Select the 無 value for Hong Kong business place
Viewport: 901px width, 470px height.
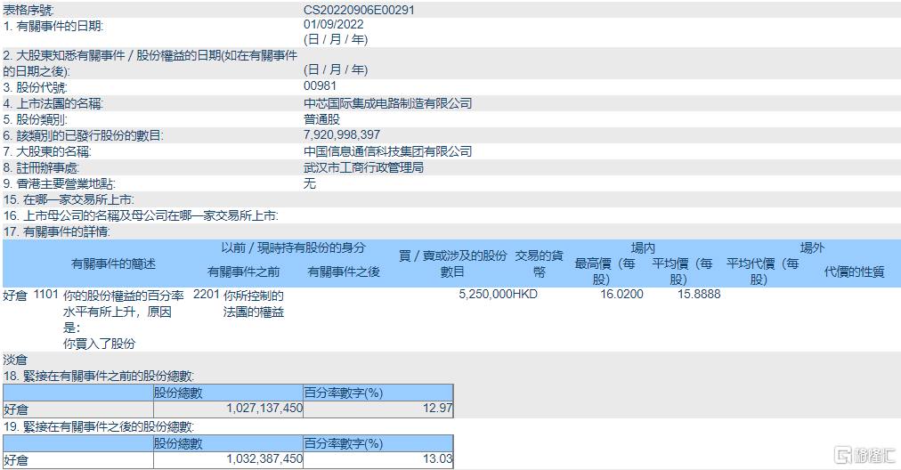[310, 184]
